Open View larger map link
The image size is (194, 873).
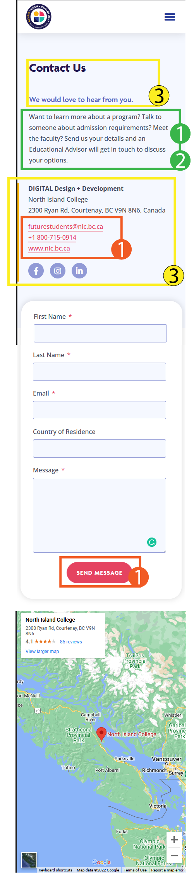42,651
